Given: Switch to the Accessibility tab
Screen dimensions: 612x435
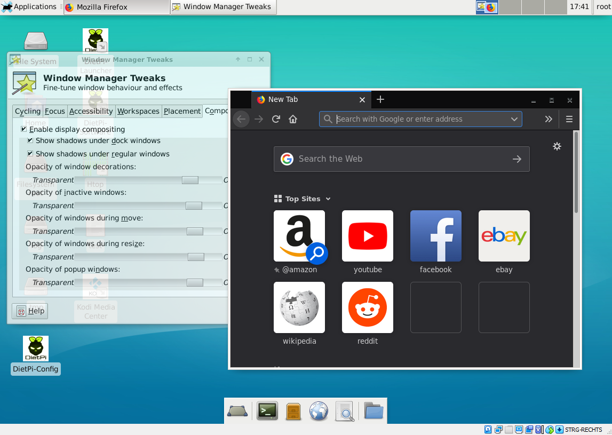Looking at the screenshot, I should [x=91, y=112].
